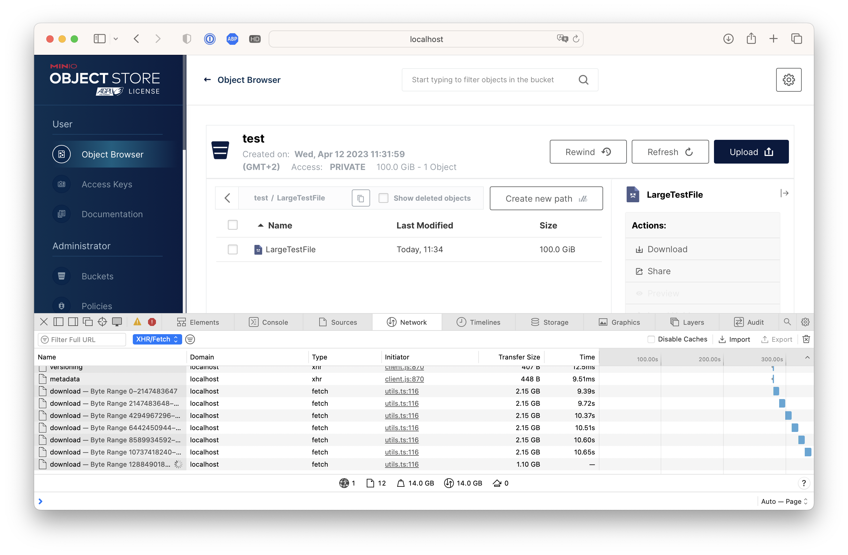Screen dimensions: 848x555
Task: Switch to the Storage tab
Action: 550,322
